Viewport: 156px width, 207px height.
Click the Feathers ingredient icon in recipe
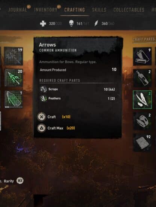(x=43, y=98)
